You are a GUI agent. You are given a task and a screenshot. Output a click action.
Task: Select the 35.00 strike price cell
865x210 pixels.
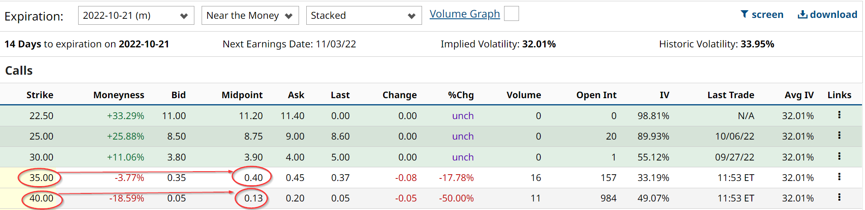pos(41,178)
